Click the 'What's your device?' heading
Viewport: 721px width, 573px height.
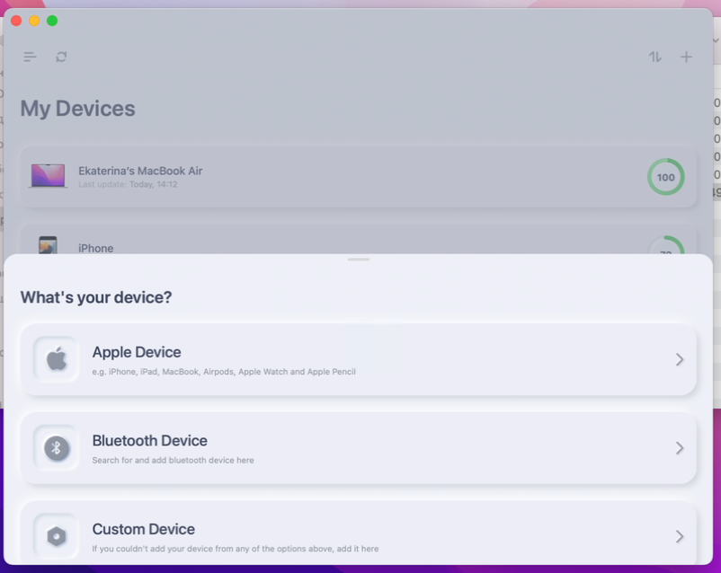[x=96, y=297]
